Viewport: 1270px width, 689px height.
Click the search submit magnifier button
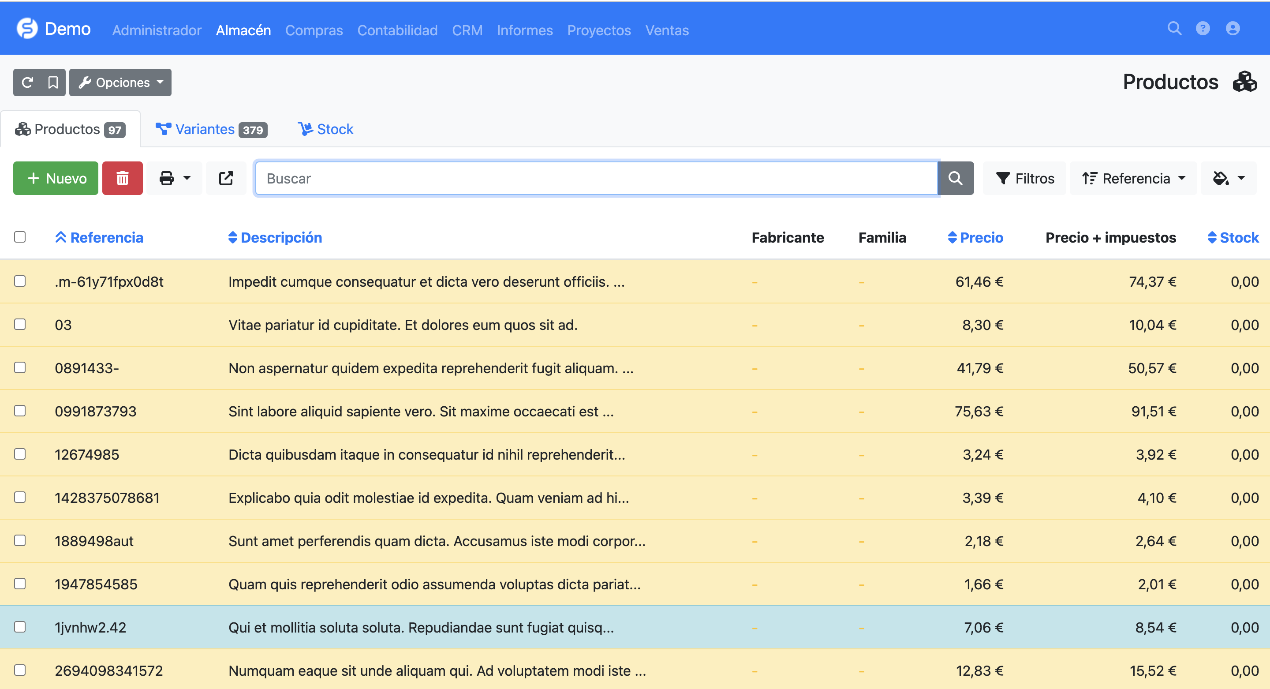[956, 178]
